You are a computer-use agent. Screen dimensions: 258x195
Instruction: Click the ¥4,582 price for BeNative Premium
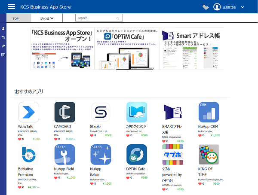pyautogui.click(x=34, y=187)
